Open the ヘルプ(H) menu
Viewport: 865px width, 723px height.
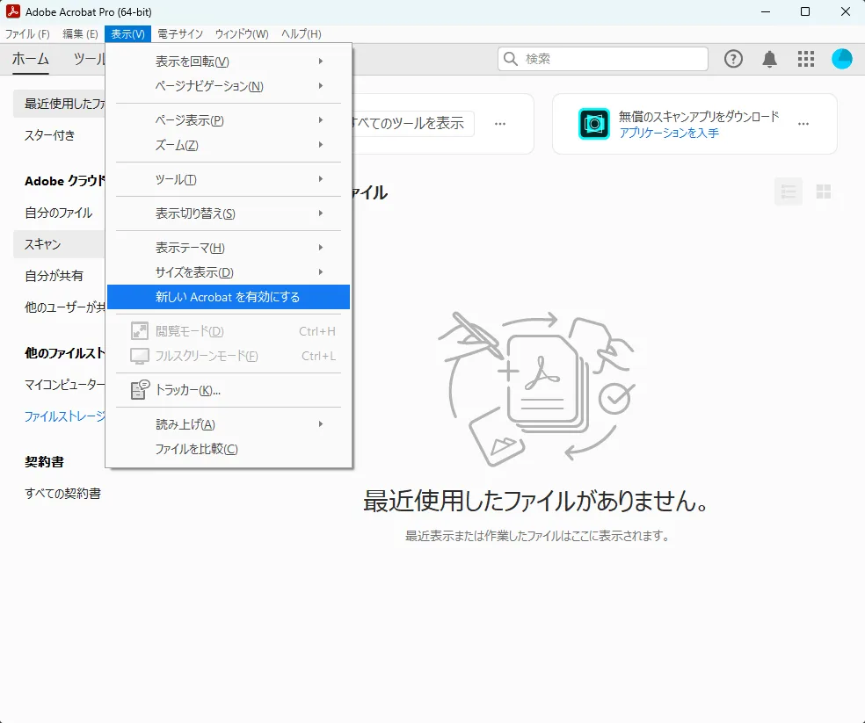click(x=302, y=34)
